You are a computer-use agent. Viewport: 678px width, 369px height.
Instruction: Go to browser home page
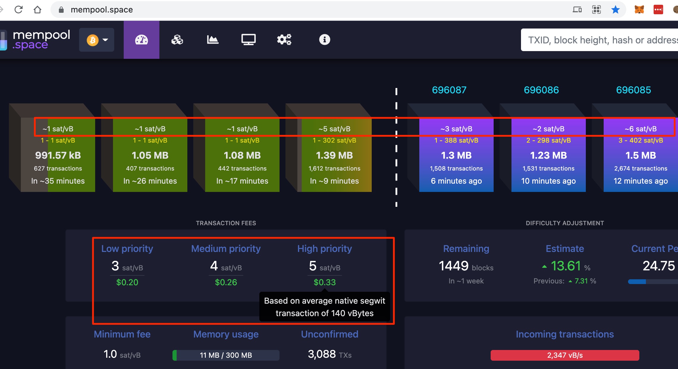(37, 10)
